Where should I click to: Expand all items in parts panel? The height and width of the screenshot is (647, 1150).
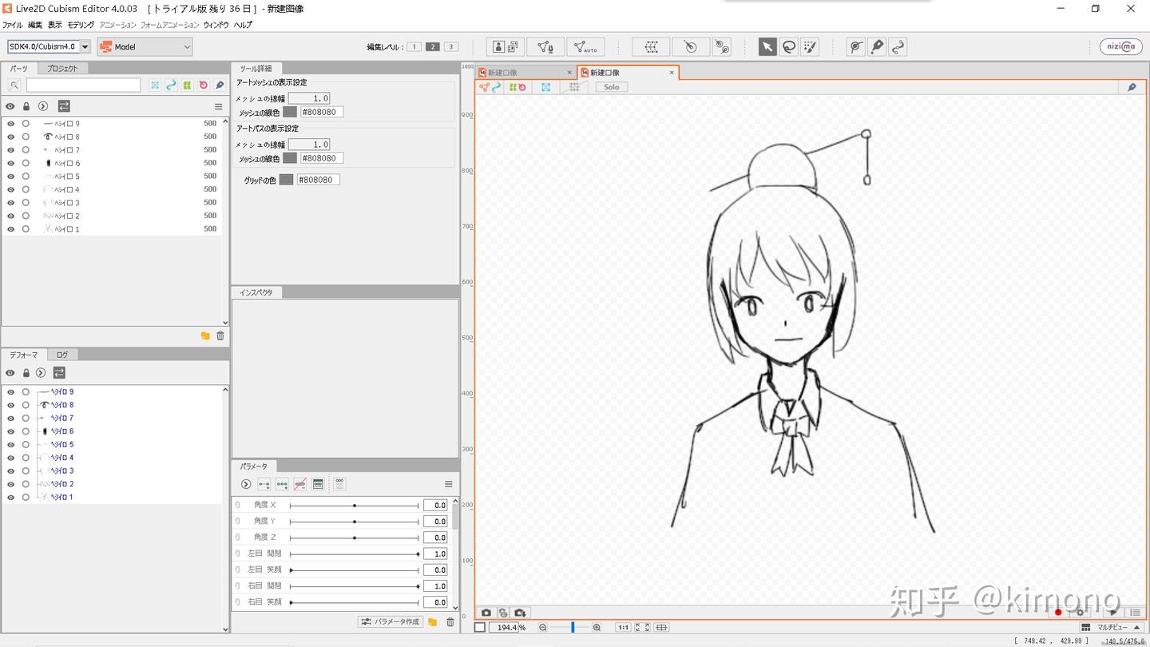[x=42, y=106]
